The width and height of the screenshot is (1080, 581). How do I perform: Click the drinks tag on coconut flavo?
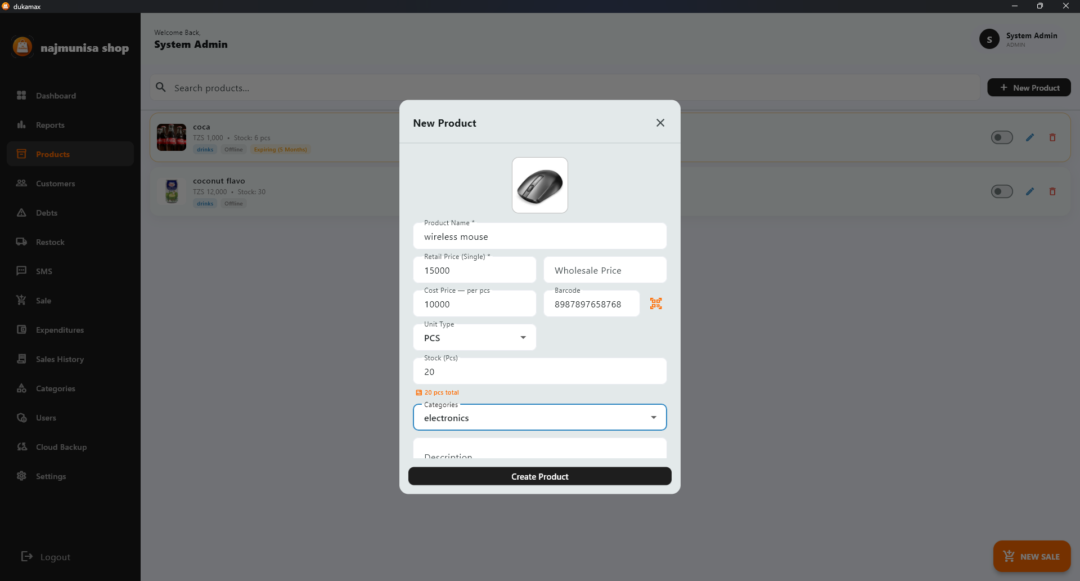click(x=205, y=204)
